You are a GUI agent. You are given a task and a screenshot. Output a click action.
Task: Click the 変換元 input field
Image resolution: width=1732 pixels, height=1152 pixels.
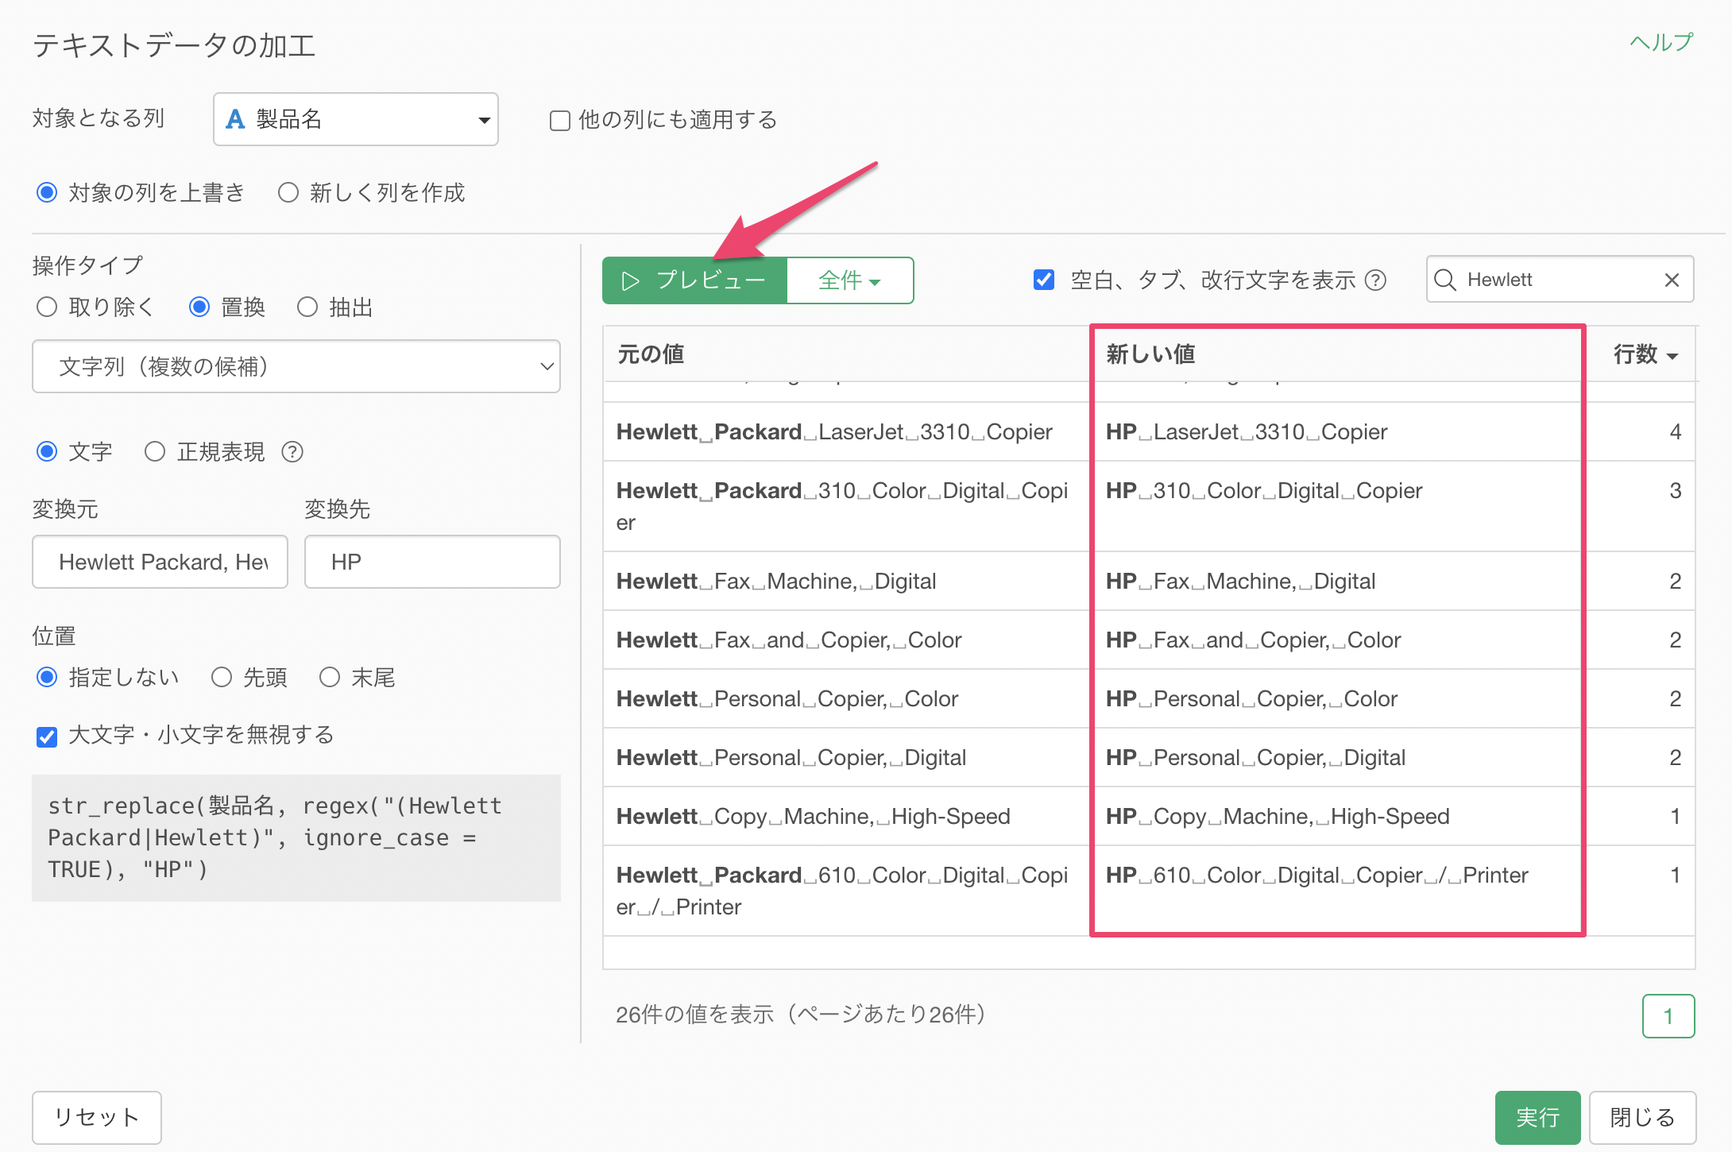tap(160, 562)
